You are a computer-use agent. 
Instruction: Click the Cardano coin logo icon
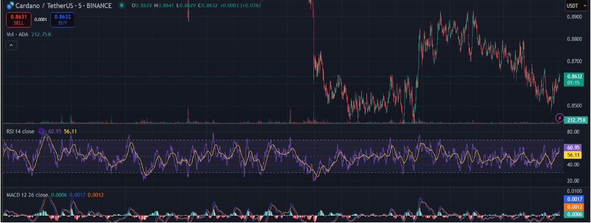10,5
